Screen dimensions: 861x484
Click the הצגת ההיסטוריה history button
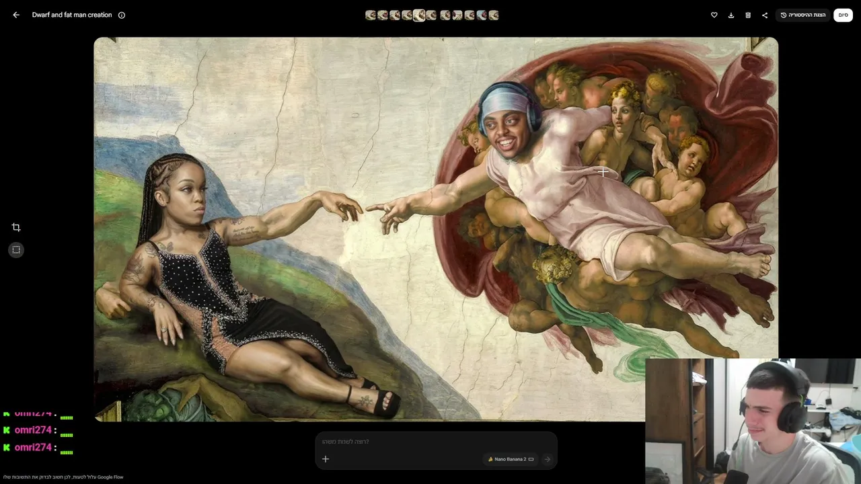point(803,15)
